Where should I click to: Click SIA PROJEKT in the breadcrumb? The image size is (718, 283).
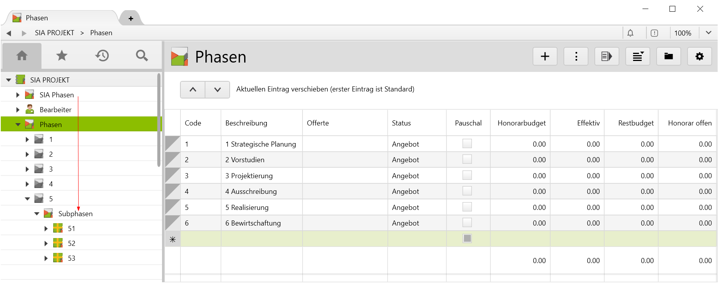[x=54, y=33]
